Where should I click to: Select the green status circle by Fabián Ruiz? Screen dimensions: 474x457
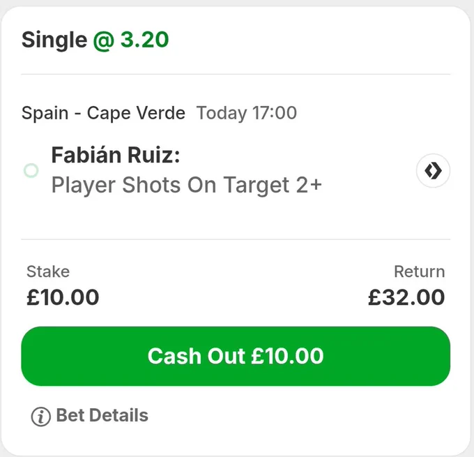[31, 170]
